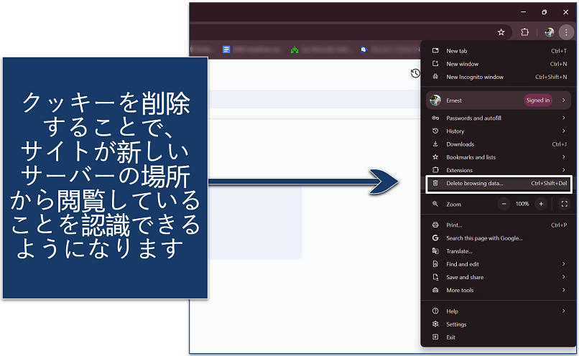Screen dimensions: 579x356
Task: Expand the Passwords and autofill submenu
Action: [x=564, y=118]
